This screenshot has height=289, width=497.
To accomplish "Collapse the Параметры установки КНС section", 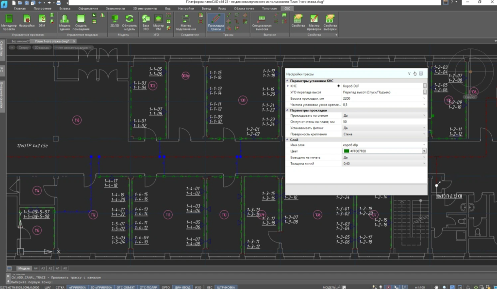I will click(x=288, y=81).
